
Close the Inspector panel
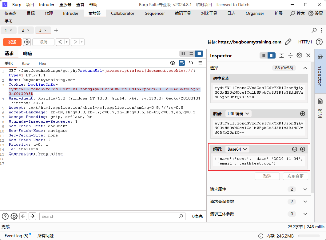click(x=308, y=55)
